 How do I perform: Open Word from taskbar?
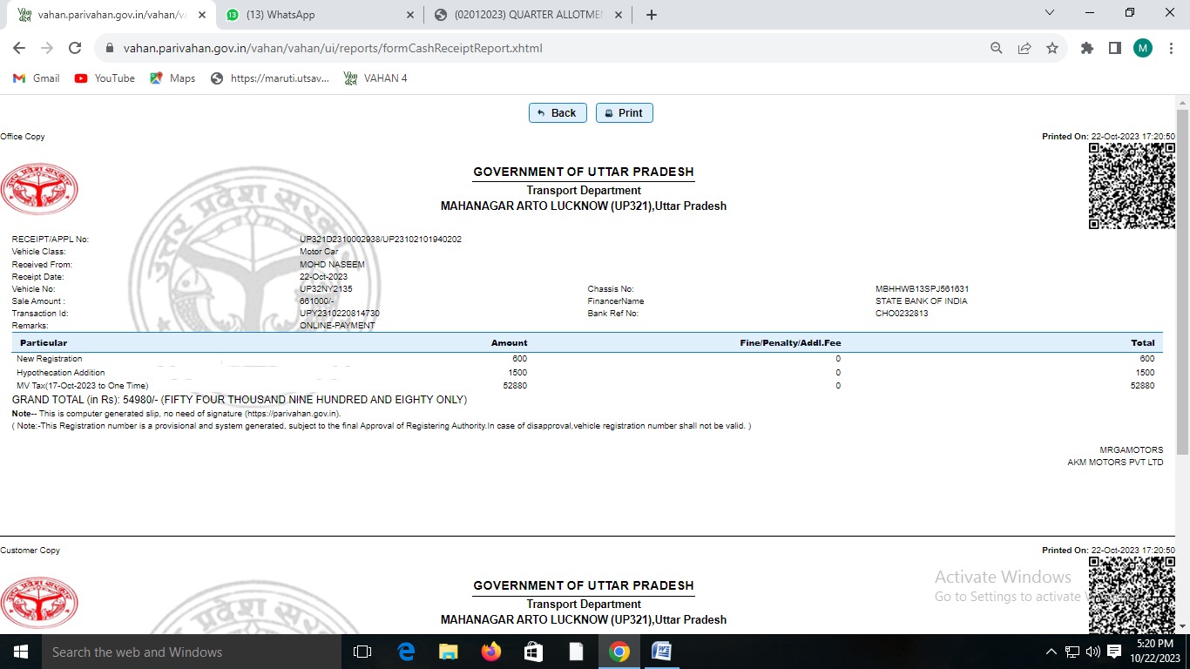tap(661, 652)
